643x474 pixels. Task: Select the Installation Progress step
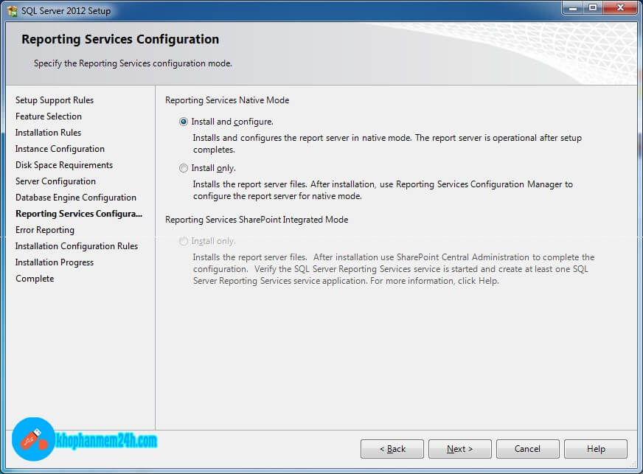(x=55, y=262)
